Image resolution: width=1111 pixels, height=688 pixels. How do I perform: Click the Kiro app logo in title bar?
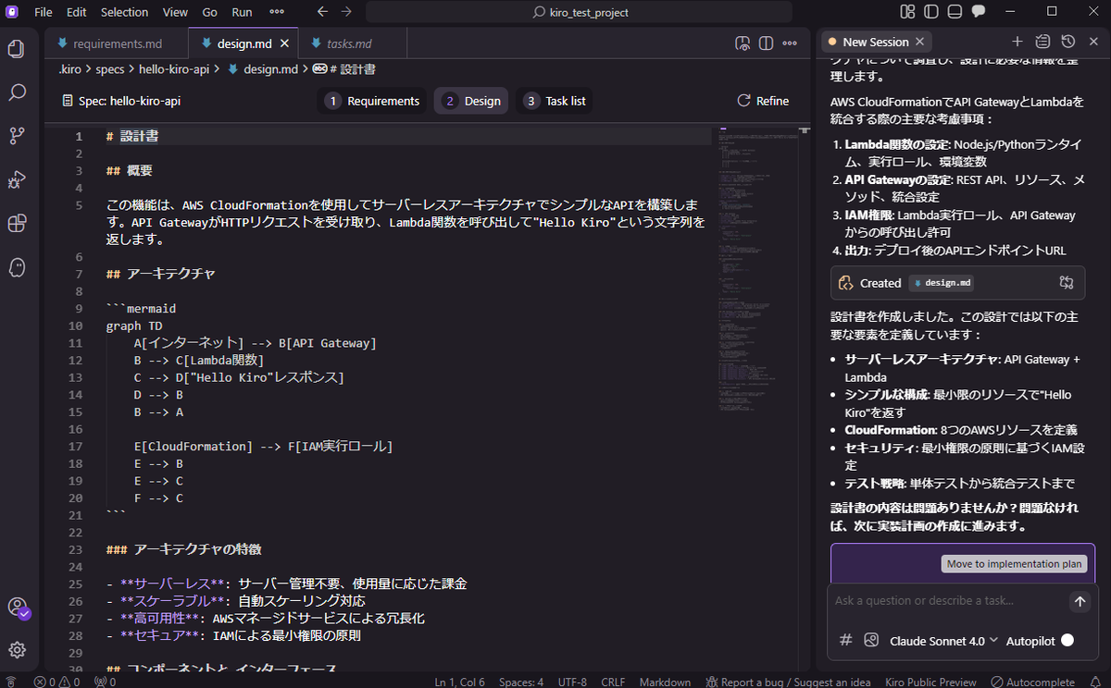(13, 12)
